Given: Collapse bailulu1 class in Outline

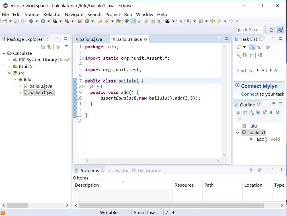Looking at the screenshot, I should point(237,133).
